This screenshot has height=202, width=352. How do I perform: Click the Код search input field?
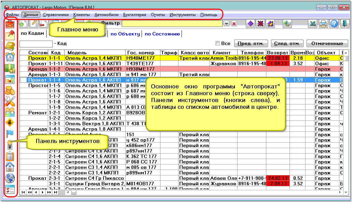[36, 44]
